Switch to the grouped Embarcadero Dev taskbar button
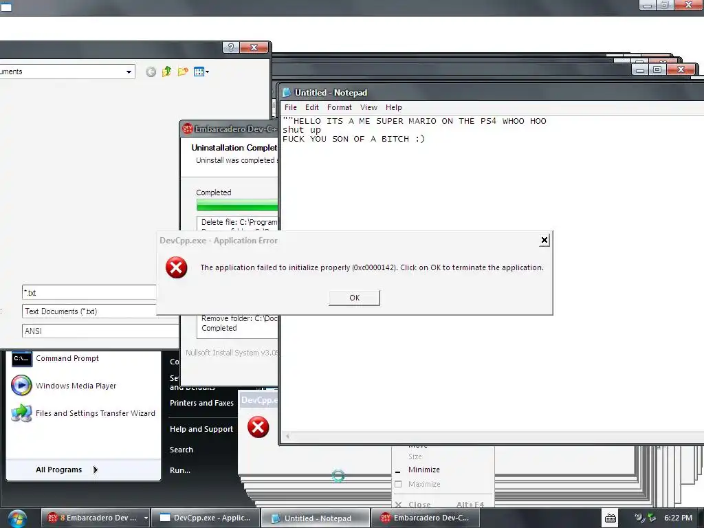The height and width of the screenshot is (528, 704). click(92, 518)
